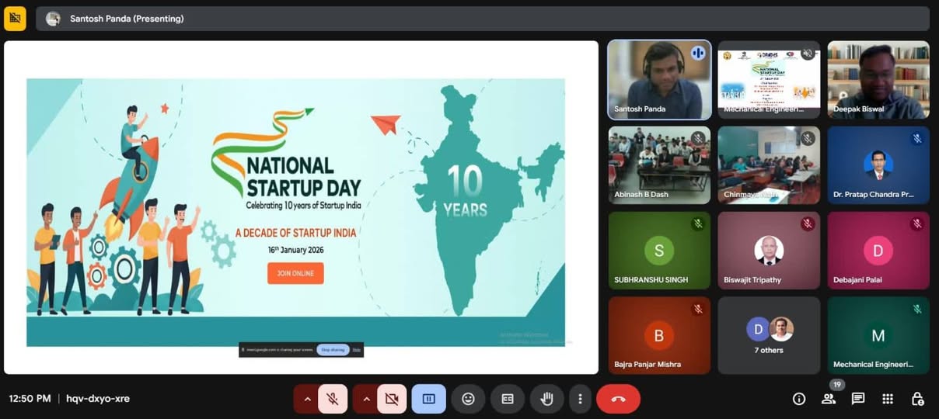Open the in-call chat panel
This screenshot has width=939, height=419.
(x=857, y=399)
